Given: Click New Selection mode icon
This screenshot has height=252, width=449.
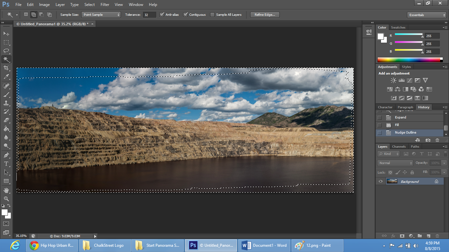Looking at the screenshot, I should (26, 14).
